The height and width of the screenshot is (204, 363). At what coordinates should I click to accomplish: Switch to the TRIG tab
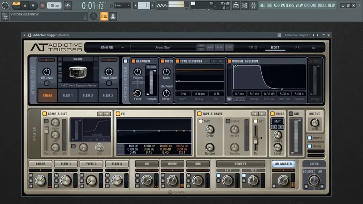coord(253,48)
